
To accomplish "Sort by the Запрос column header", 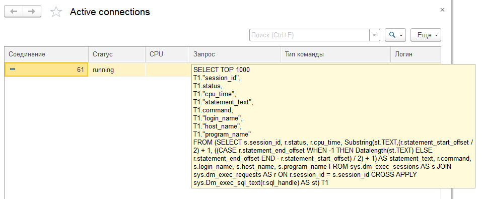I will (x=235, y=54).
